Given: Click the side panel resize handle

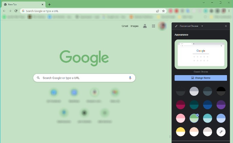Looking at the screenshot, I should pyautogui.click(x=170, y=137).
